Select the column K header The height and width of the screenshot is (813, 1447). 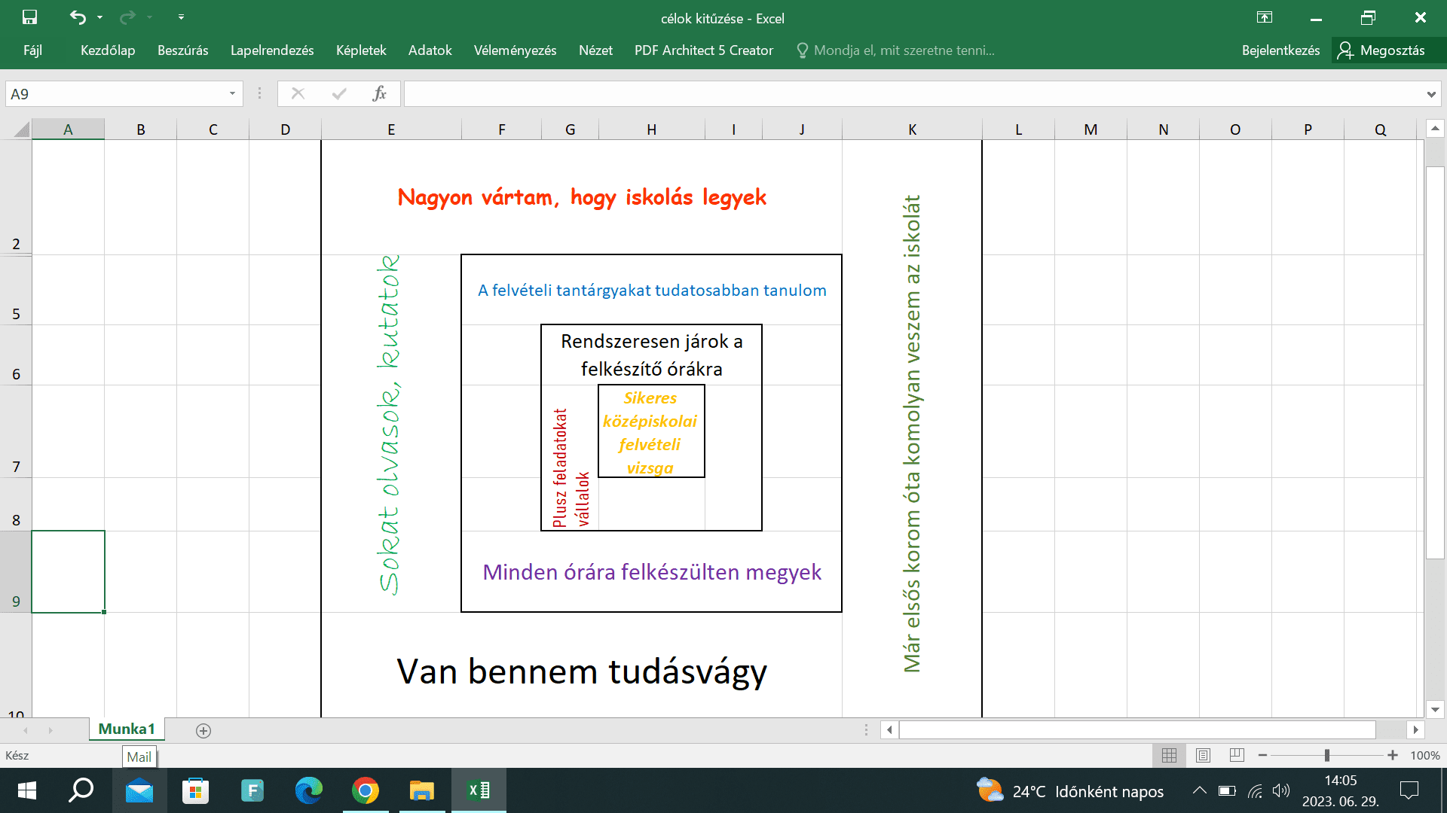912,129
